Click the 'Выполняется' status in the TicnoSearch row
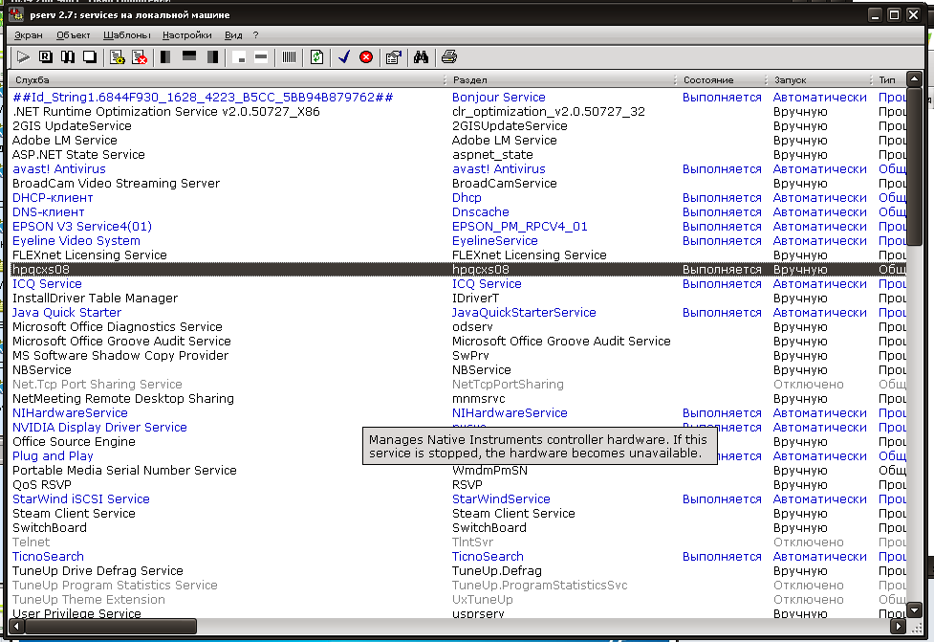The width and height of the screenshot is (934, 642). coord(722,557)
